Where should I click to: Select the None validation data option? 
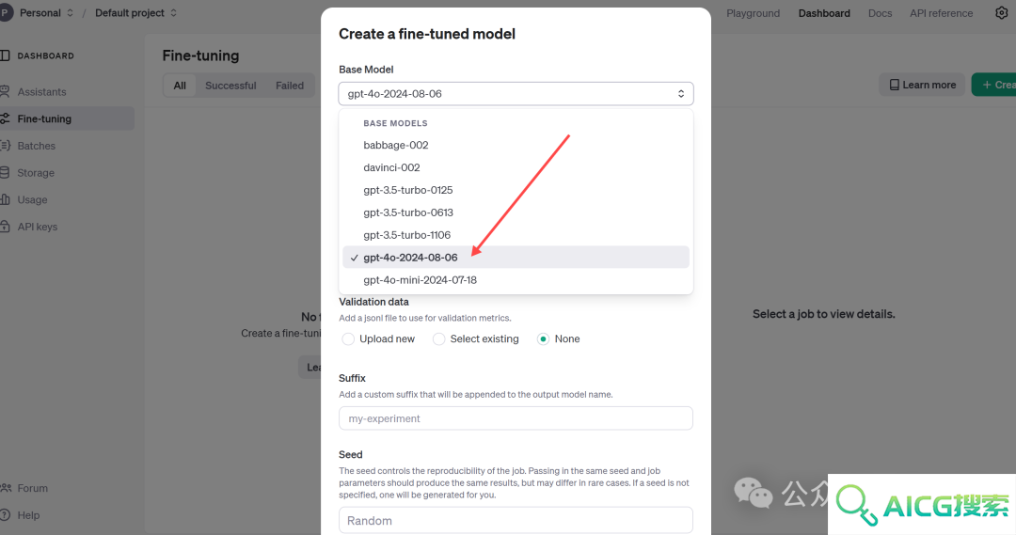543,338
